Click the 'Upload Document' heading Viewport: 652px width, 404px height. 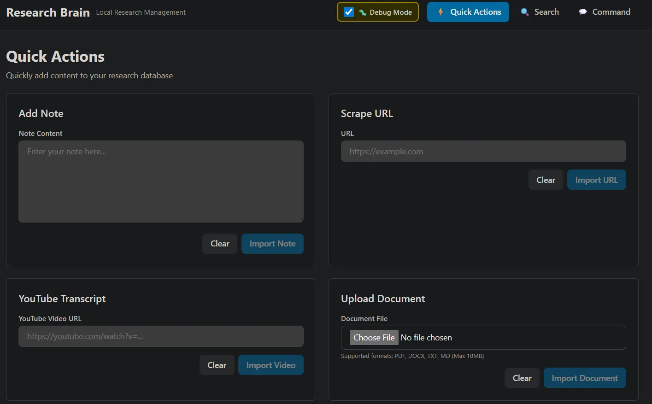click(383, 299)
